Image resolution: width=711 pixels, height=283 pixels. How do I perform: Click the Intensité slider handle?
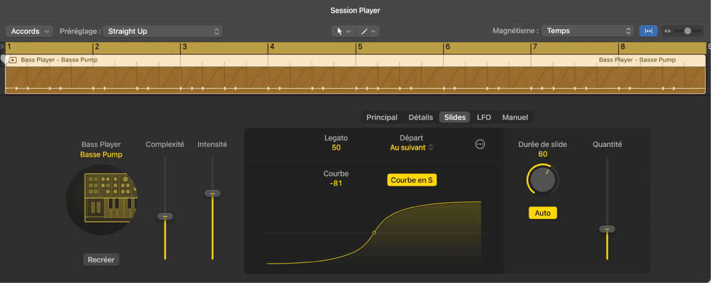pyautogui.click(x=212, y=194)
